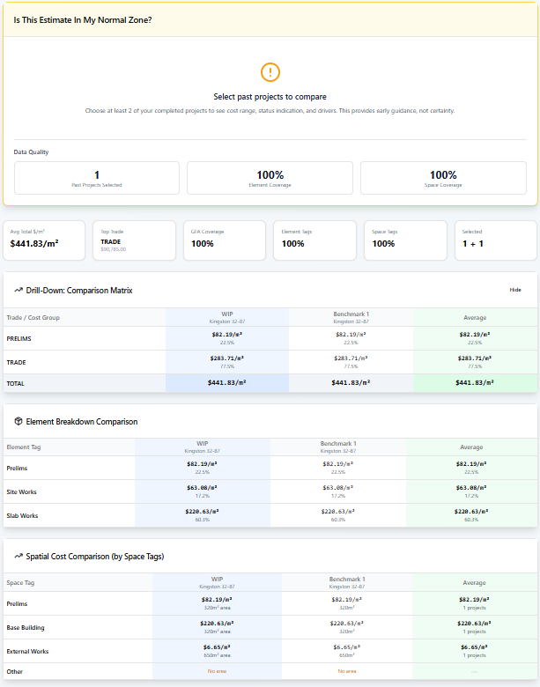Click the Benchmark 1 header in Element Breakdown
Viewport: 540px width, 687px height.
click(338, 447)
